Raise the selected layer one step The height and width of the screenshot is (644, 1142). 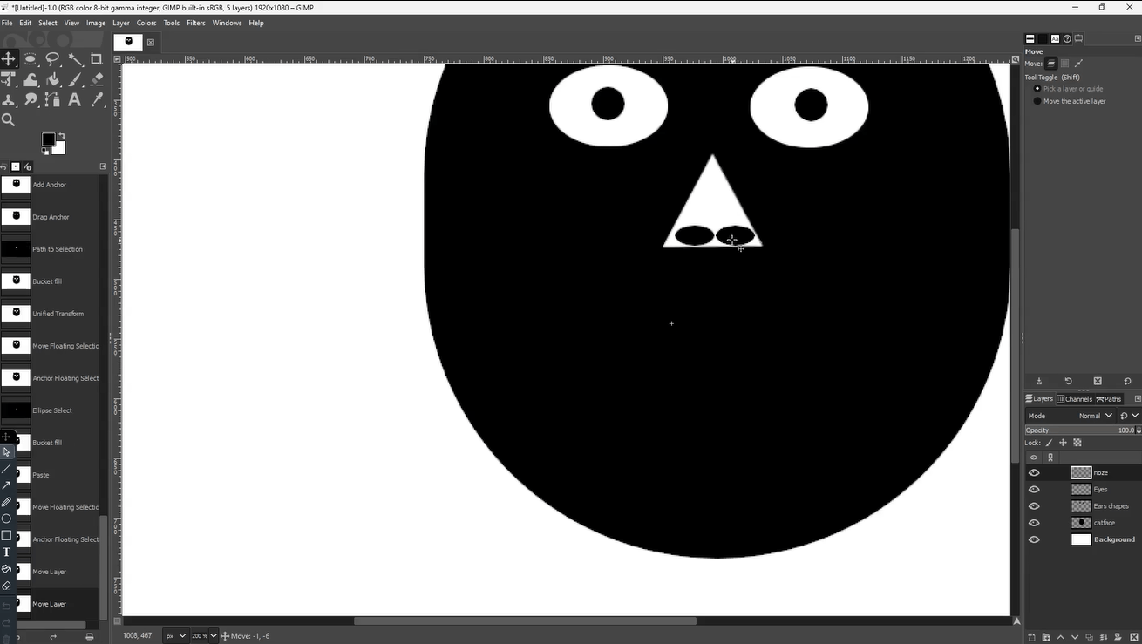pos(1061,637)
